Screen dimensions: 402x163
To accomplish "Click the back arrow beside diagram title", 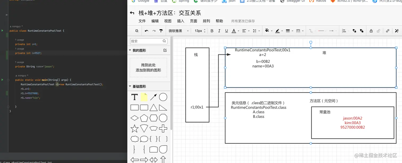I will tap(132, 13).
